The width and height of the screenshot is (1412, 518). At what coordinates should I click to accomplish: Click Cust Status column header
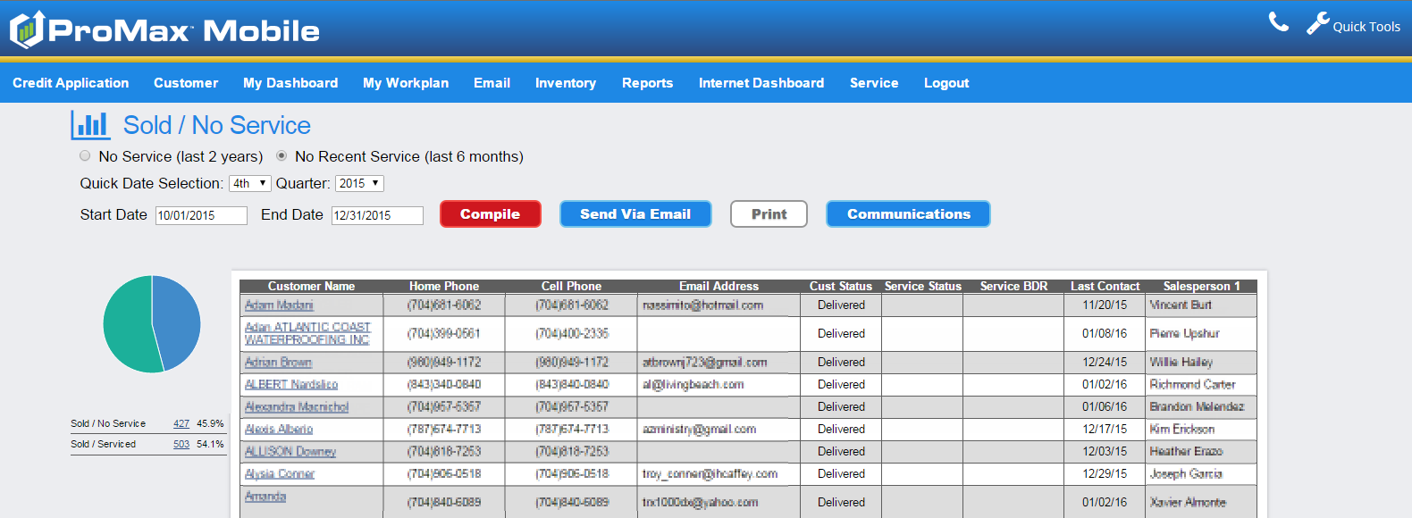pyautogui.click(x=841, y=287)
